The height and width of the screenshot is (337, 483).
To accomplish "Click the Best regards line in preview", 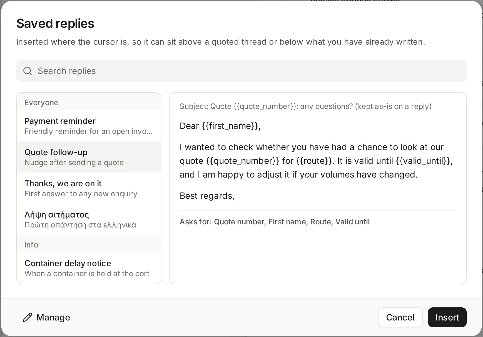I will 207,196.
